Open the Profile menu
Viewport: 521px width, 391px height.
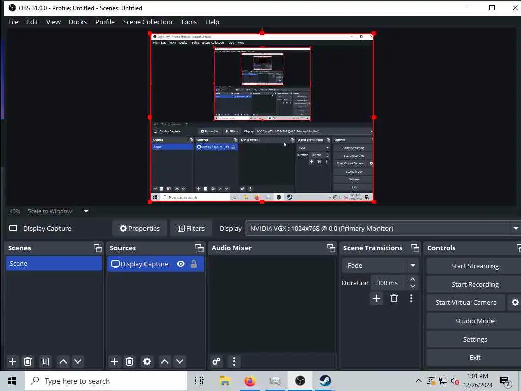105,22
